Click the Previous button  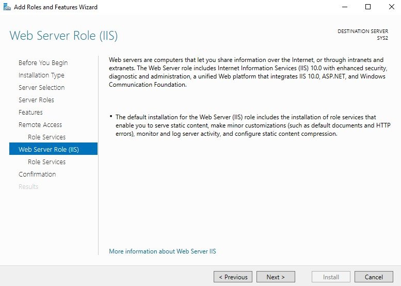(x=233, y=277)
